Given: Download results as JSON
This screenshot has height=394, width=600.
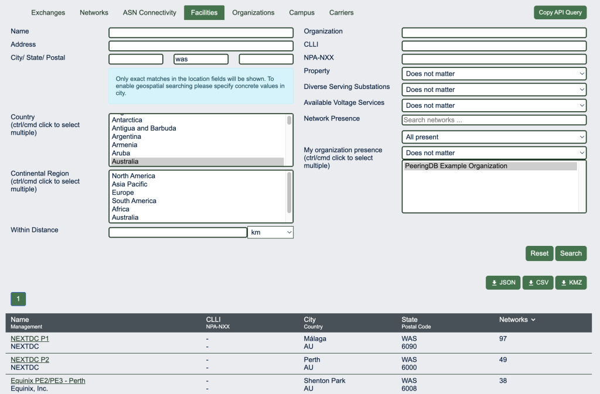Looking at the screenshot, I should [503, 282].
